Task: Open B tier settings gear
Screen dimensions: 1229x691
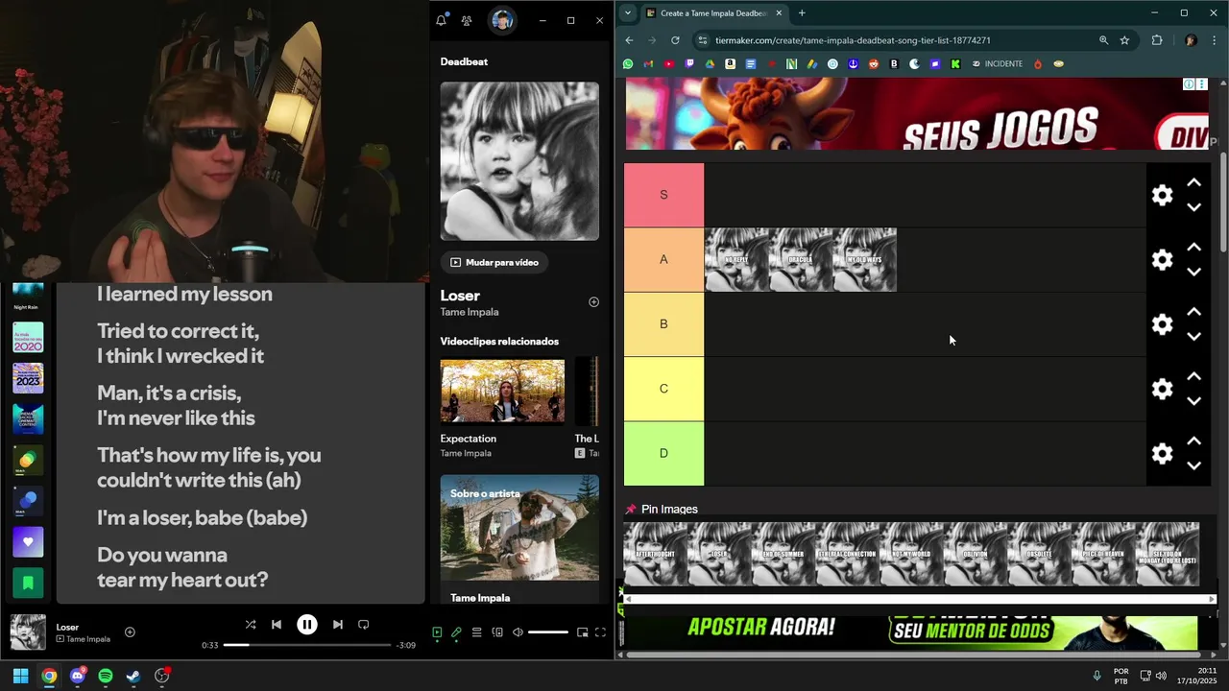Action: click(x=1162, y=324)
